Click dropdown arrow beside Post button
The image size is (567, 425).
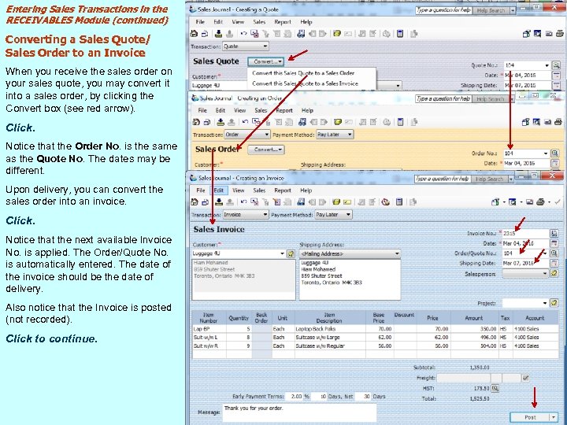coord(554,417)
